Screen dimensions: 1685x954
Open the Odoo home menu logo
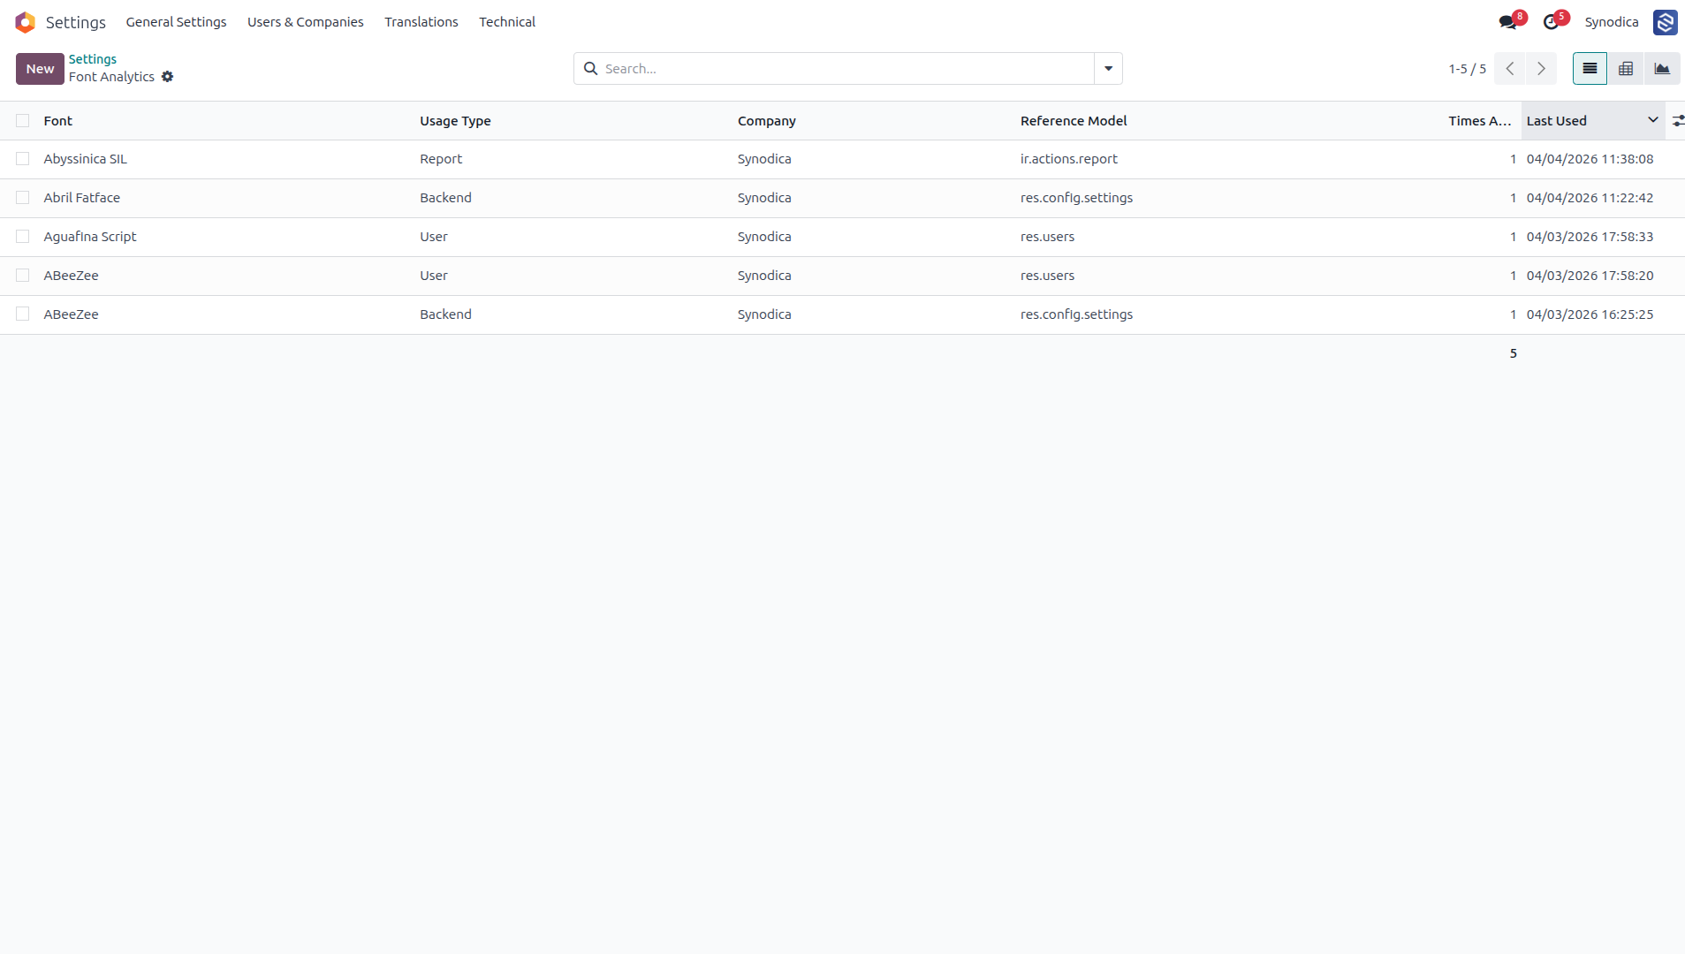[x=25, y=22]
